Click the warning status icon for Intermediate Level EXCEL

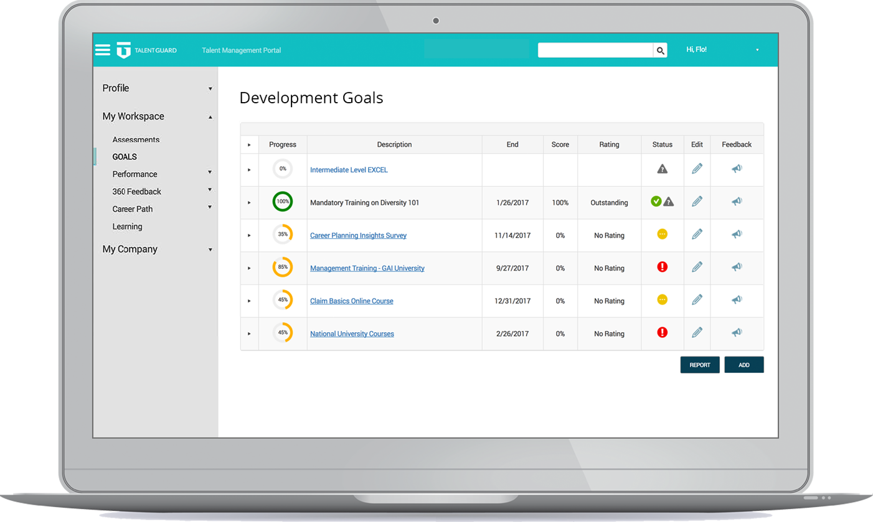663,169
